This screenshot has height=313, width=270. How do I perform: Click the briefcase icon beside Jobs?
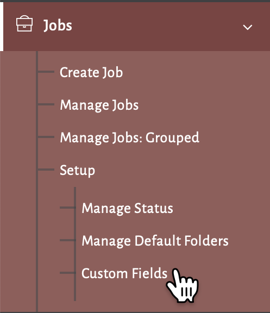pyautogui.click(x=24, y=24)
